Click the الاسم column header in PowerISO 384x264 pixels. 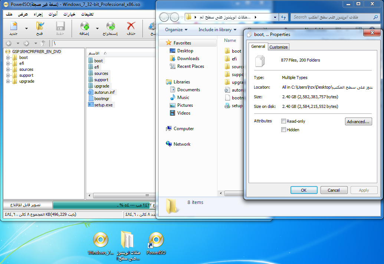tap(94, 53)
